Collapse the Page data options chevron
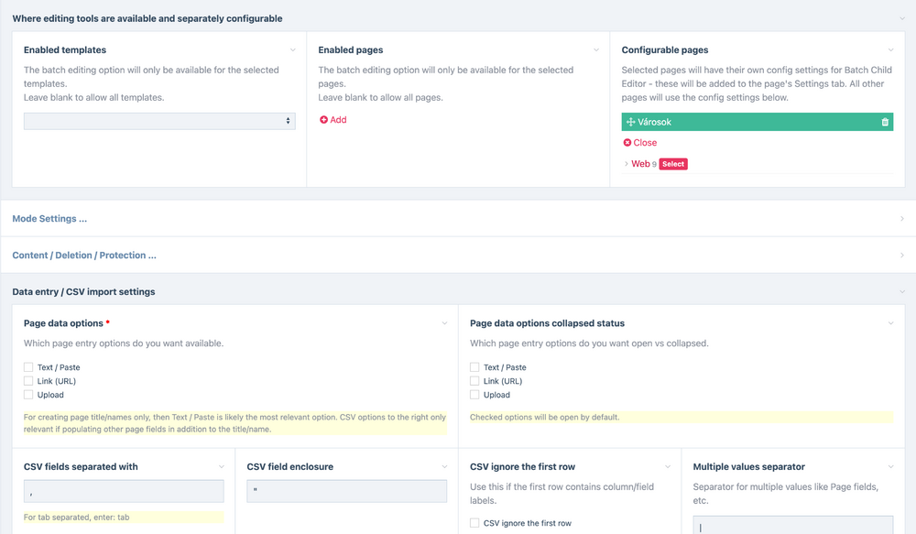 (x=444, y=323)
